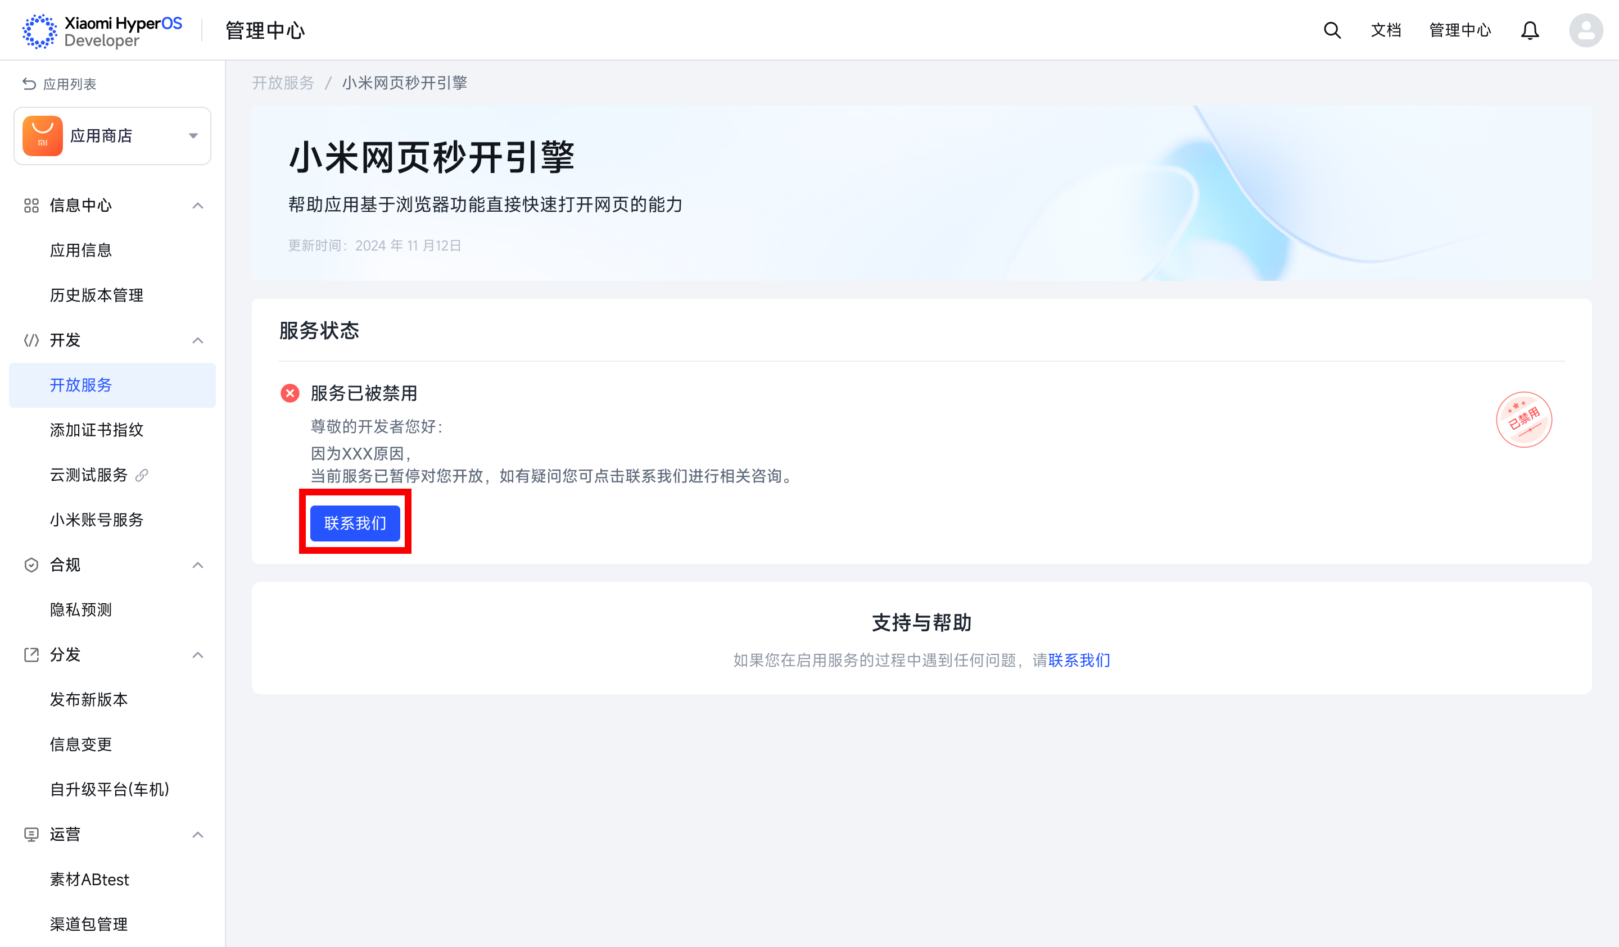Collapse the 合规 section chevron
The height and width of the screenshot is (947, 1619).
coord(198,565)
